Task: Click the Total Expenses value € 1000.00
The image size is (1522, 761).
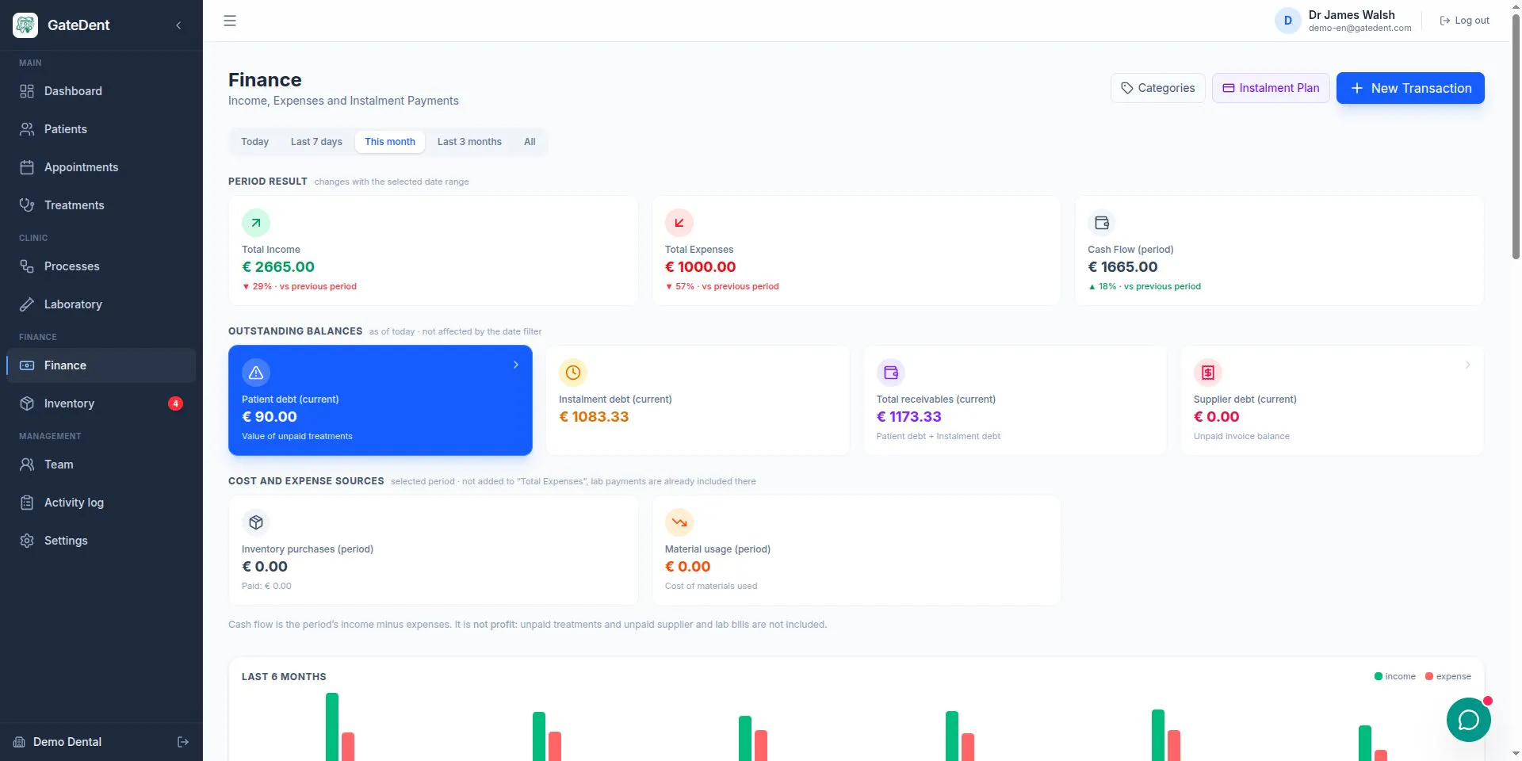Action: tap(701, 267)
